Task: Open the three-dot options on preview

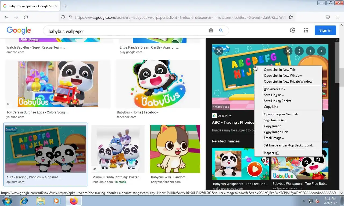Action: click(x=299, y=51)
